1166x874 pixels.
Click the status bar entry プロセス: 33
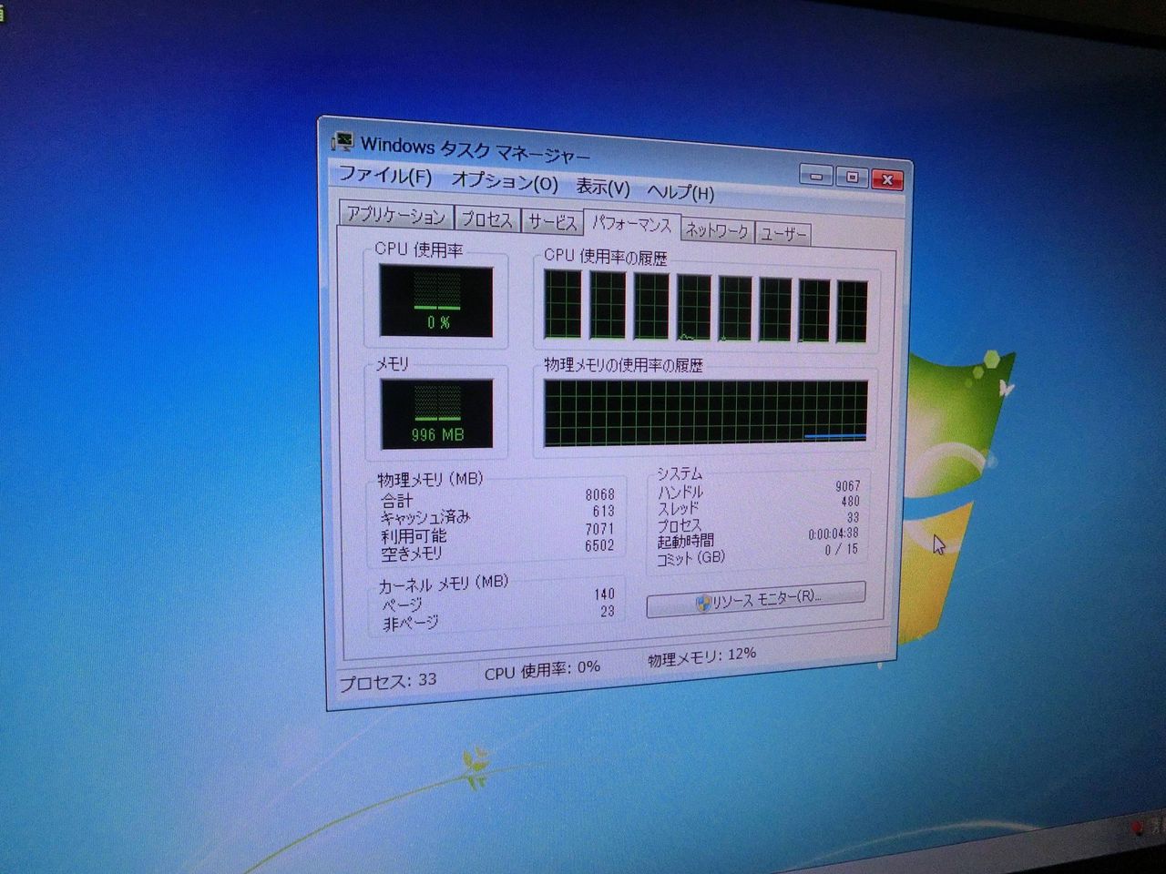tap(388, 681)
